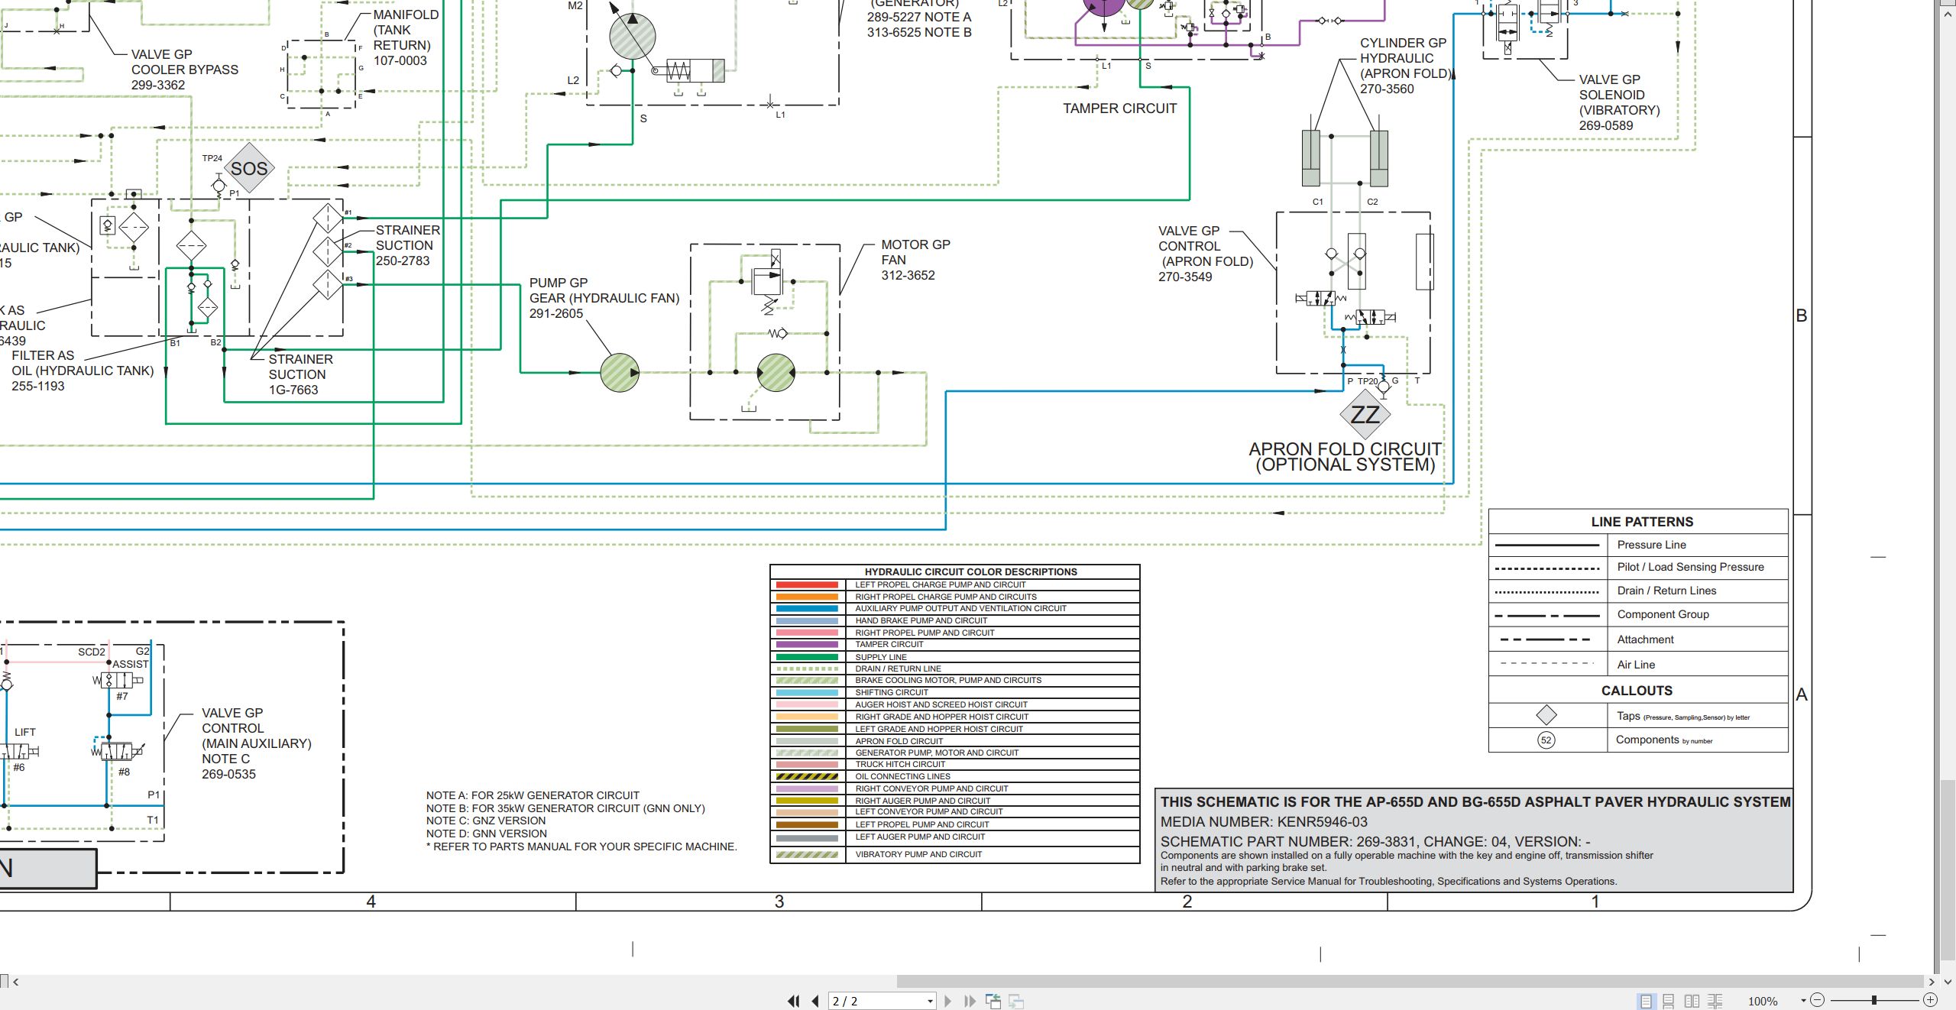Click the 'VALVE GP SOLENOID (VIBRATORY)' label
1956x1010 pixels.
(x=1619, y=102)
